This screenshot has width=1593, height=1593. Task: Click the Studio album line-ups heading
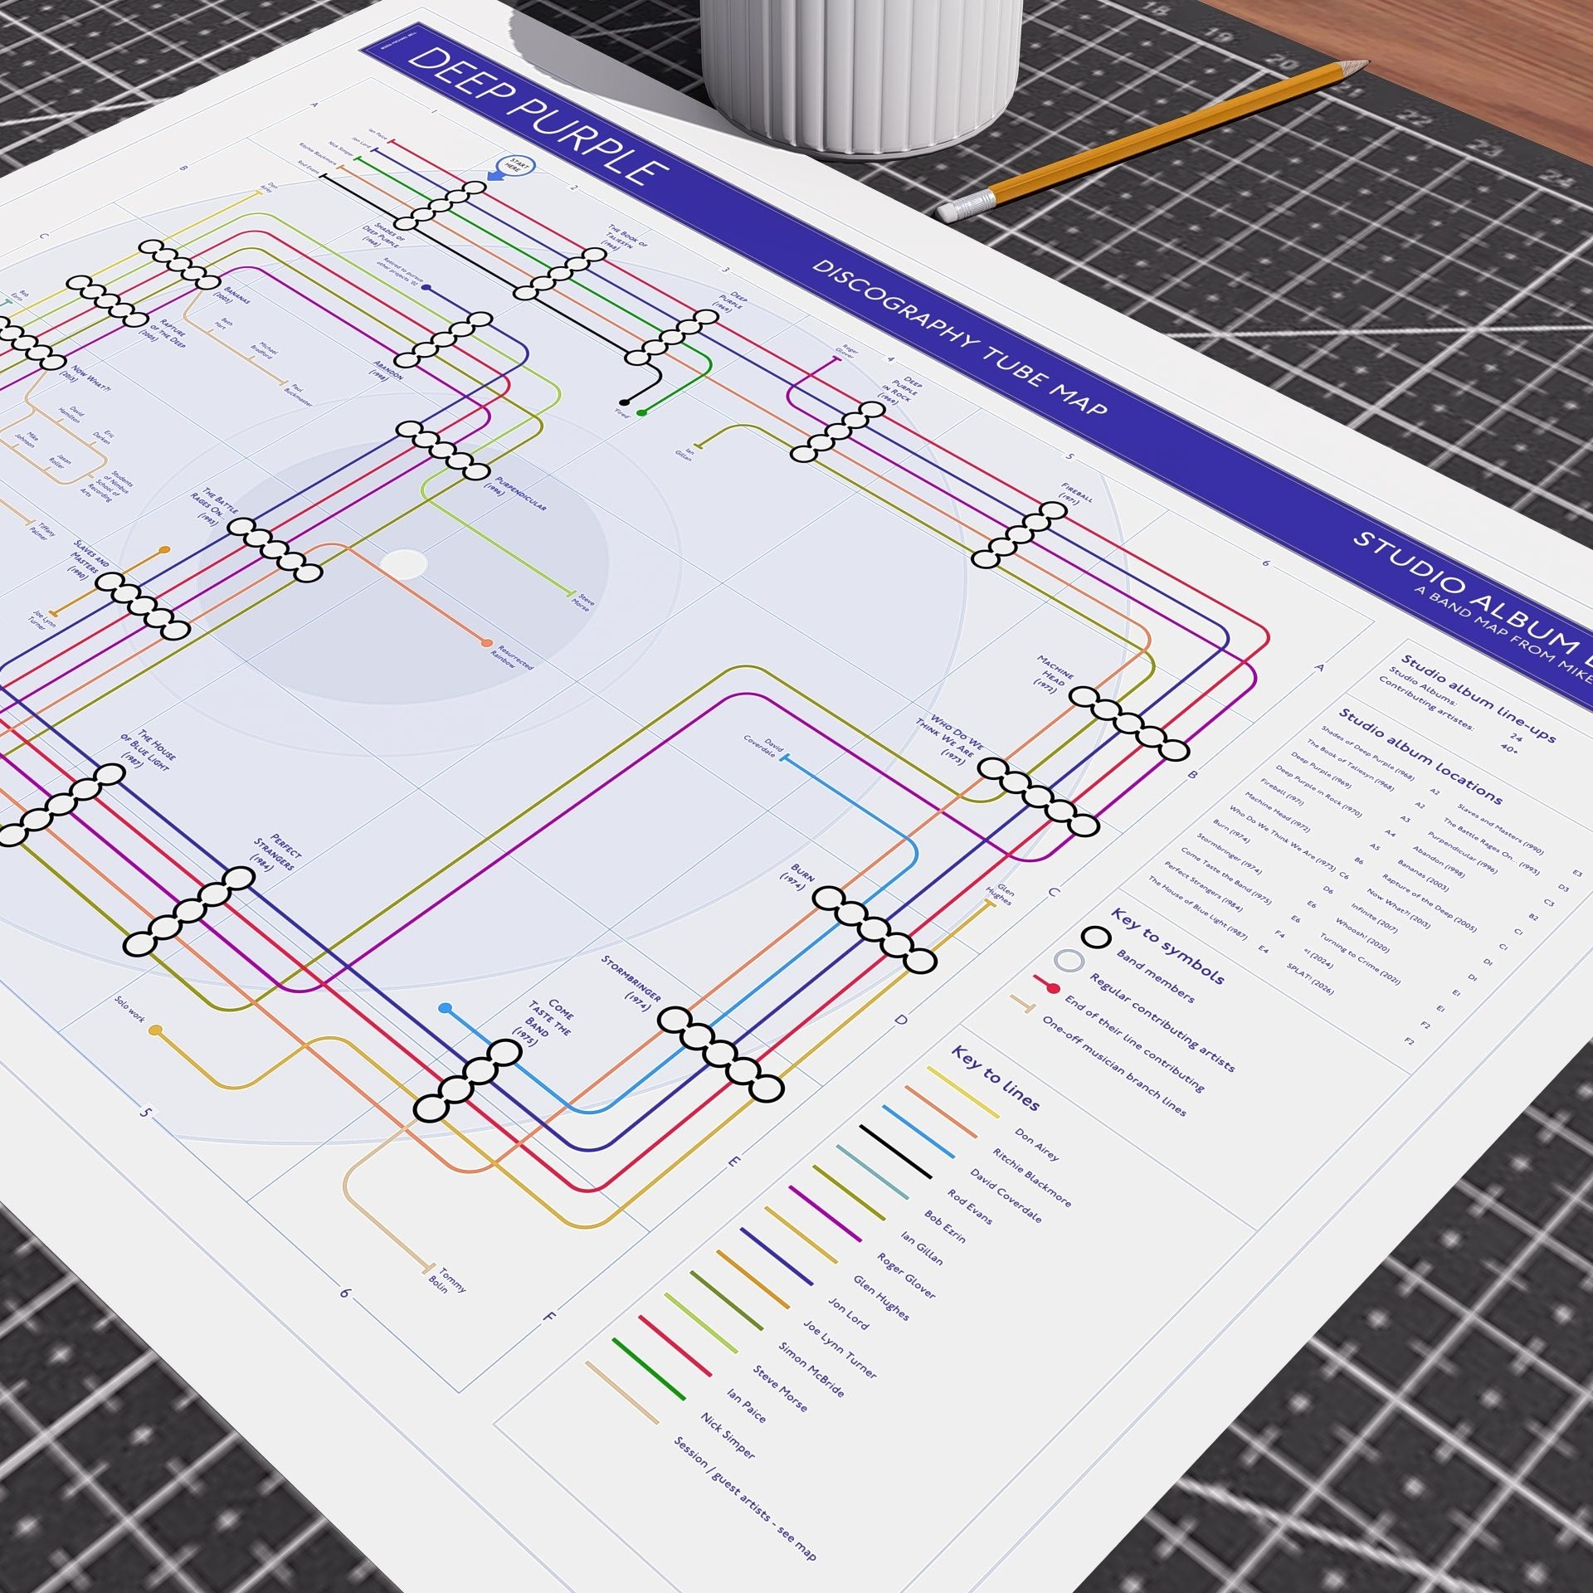tap(1478, 699)
